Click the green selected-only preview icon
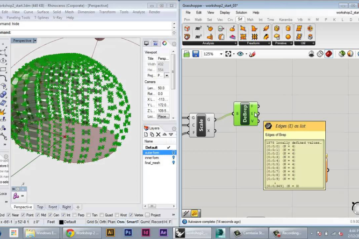This screenshot has width=359, height=239. pos(342,54)
